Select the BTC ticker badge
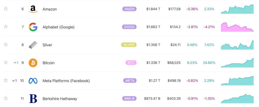Viewport: 259px width, 107px height. pos(131,63)
